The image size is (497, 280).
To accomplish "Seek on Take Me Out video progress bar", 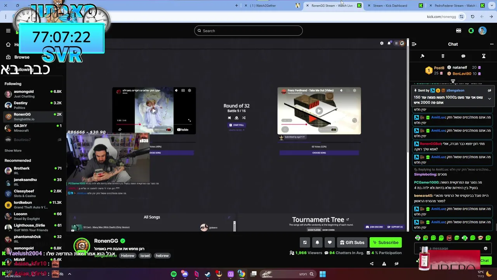I will [x=319, y=124].
